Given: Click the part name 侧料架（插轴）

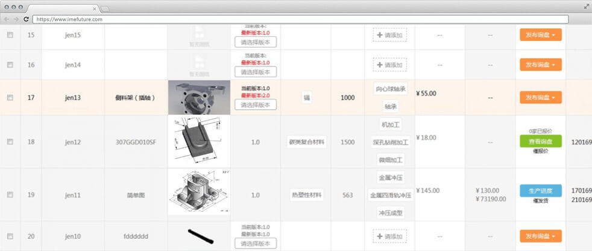Looking at the screenshot, I should click(135, 98).
